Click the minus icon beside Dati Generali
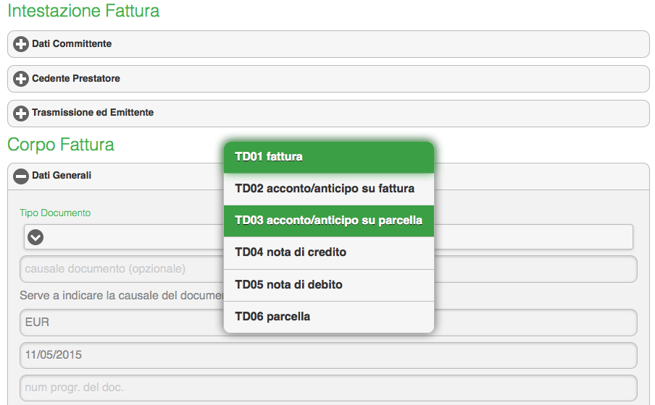The height and width of the screenshot is (405, 655). (21, 176)
